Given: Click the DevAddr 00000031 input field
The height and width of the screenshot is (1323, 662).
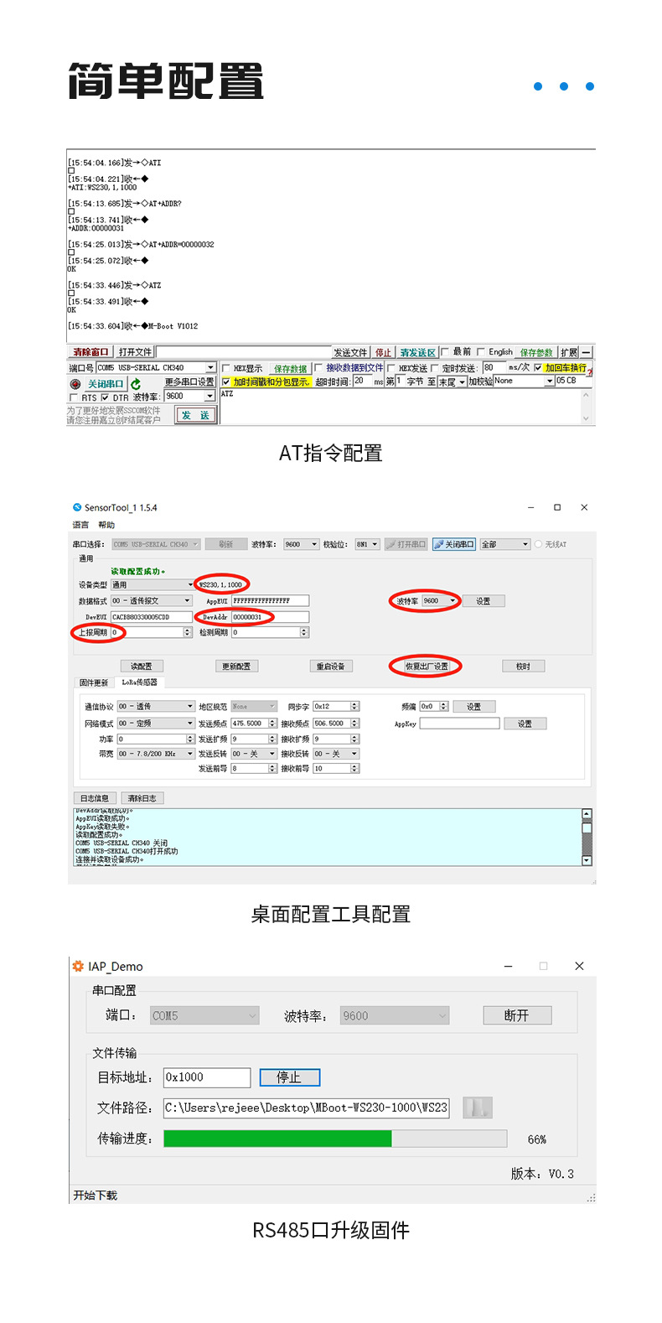Looking at the screenshot, I should [x=270, y=617].
